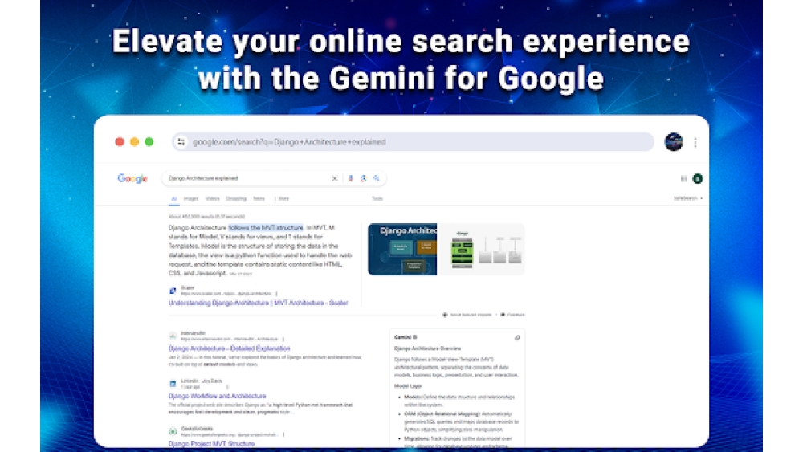Viewport: 803px width, 452px height.
Task: Click About featured snippets link
Action: point(467,315)
